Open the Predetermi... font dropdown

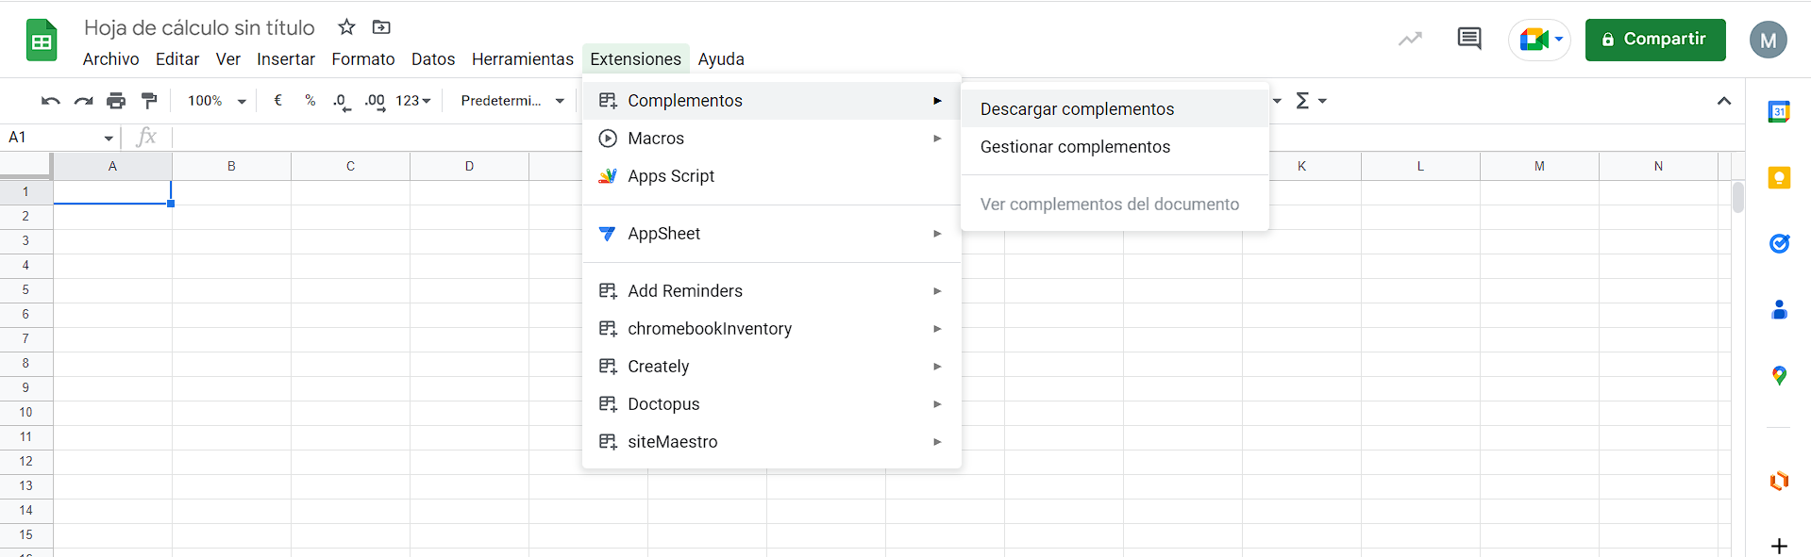(512, 101)
